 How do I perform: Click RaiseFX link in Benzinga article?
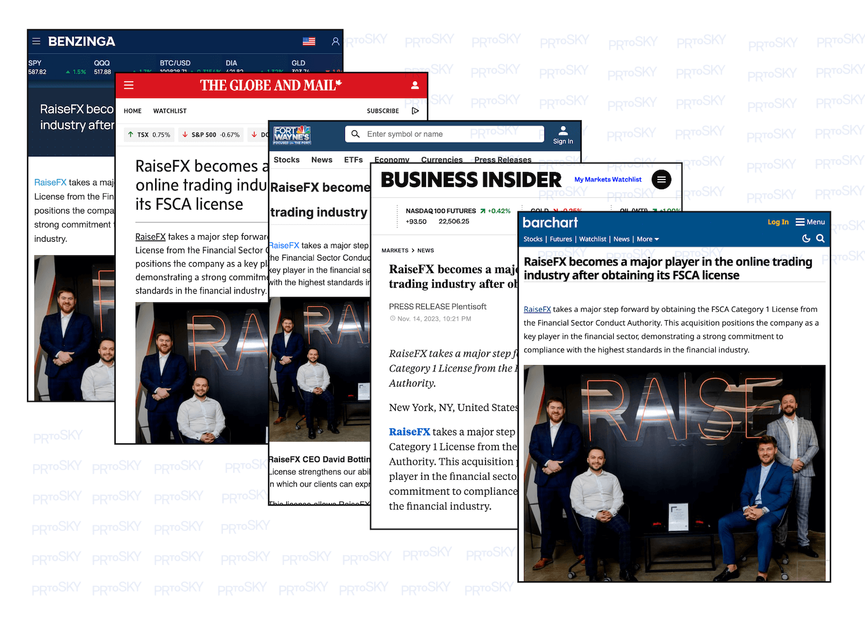[x=50, y=183]
